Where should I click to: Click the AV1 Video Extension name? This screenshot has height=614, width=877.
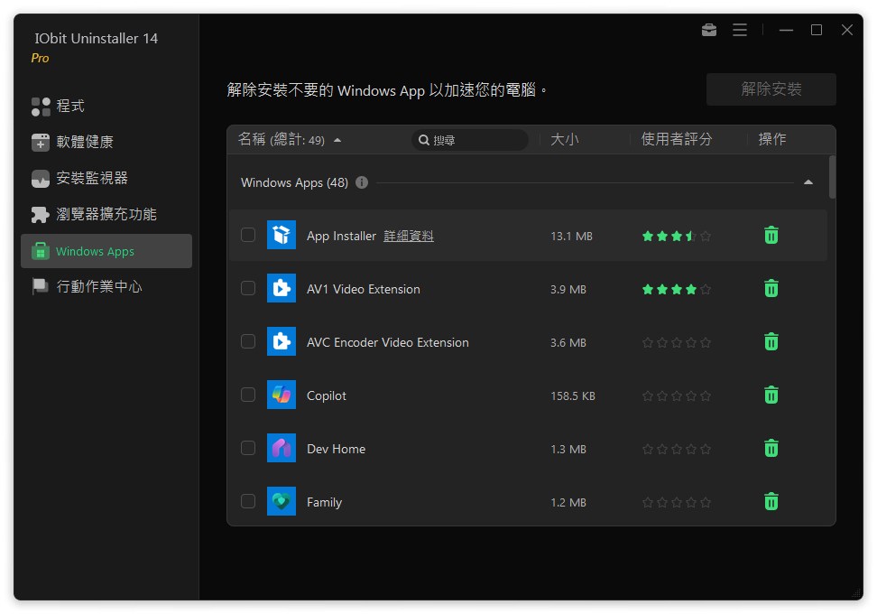coord(363,289)
